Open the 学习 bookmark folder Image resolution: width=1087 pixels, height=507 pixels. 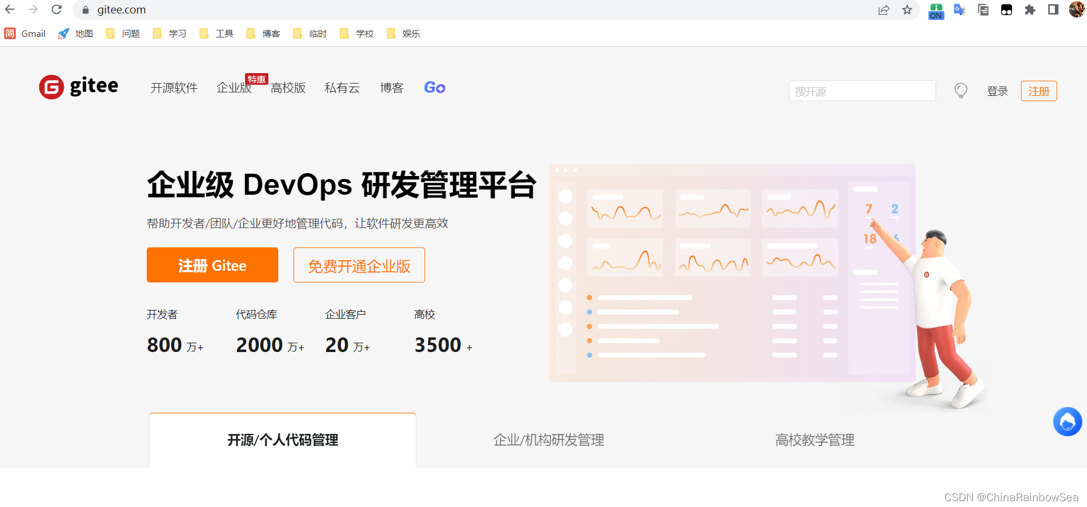pos(170,33)
